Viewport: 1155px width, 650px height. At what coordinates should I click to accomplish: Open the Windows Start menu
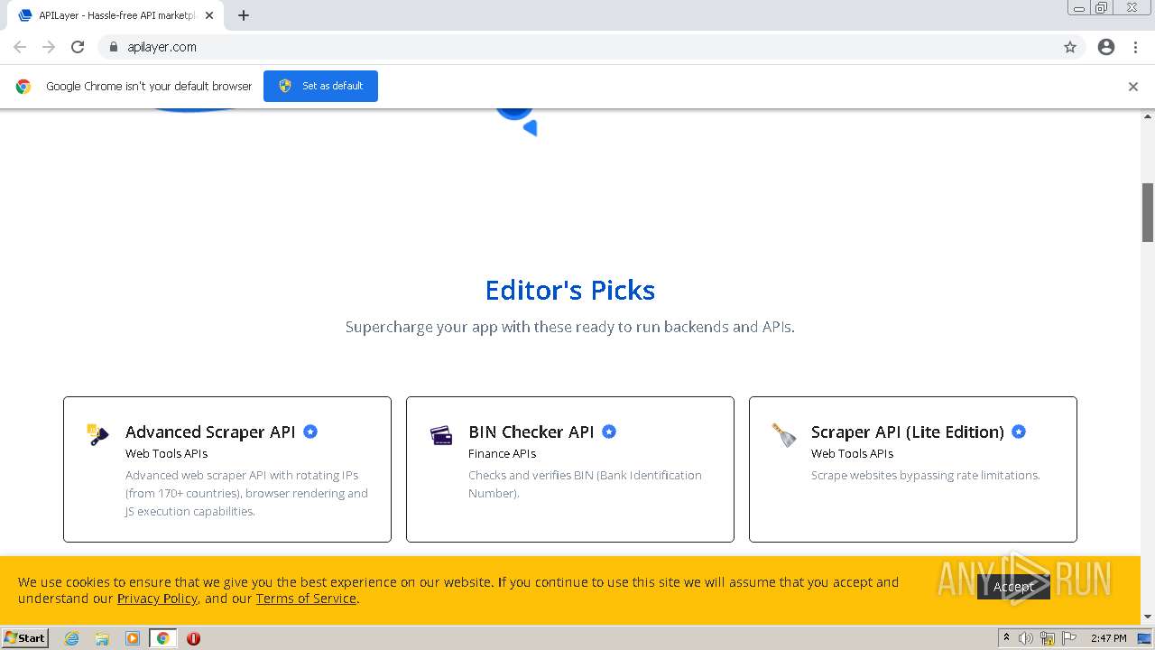25,638
